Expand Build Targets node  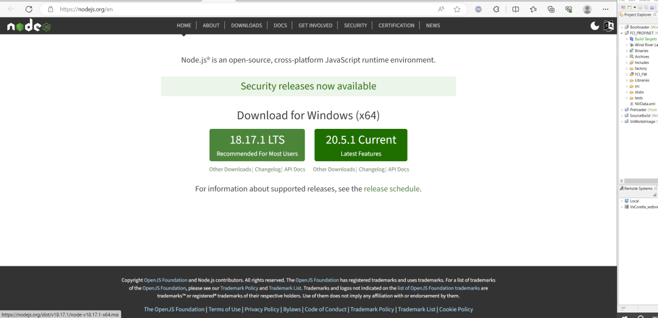[x=626, y=39]
